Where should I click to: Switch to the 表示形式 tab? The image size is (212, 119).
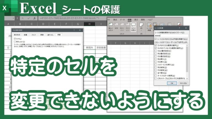(x=17, y=35)
